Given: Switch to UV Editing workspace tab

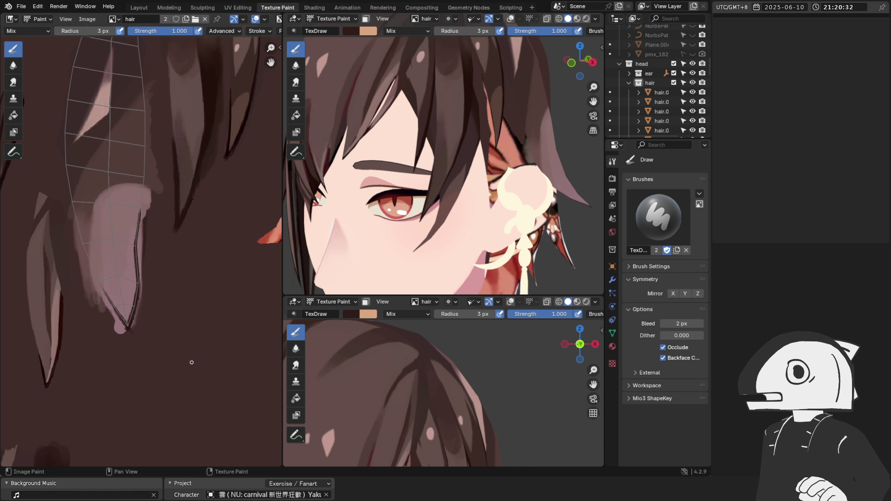Looking at the screenshot, I should coord(238,7).
